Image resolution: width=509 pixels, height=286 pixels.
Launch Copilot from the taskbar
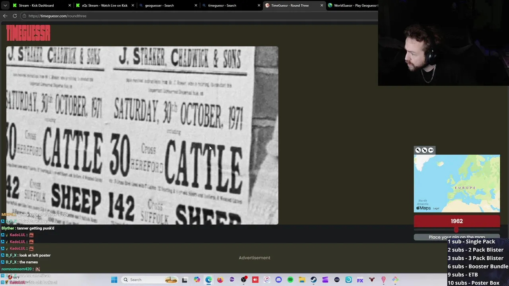click(x=197, y=280)
